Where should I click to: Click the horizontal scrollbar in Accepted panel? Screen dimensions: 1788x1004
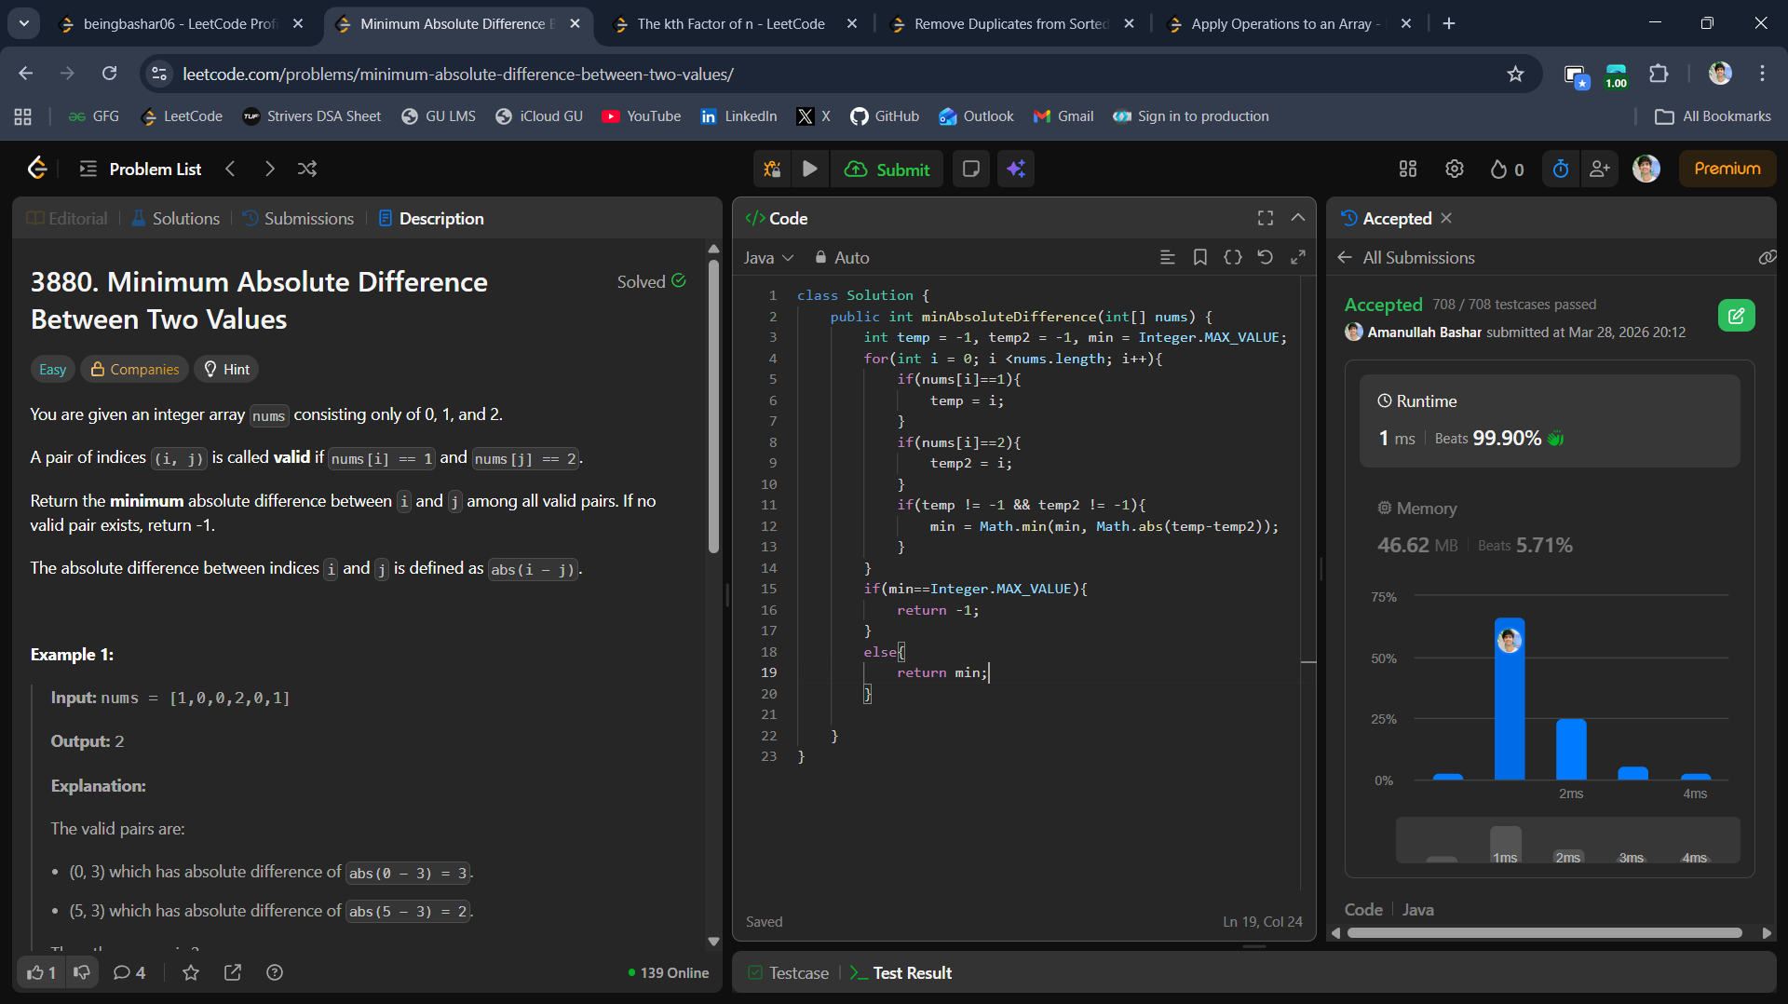(1544, 932)
